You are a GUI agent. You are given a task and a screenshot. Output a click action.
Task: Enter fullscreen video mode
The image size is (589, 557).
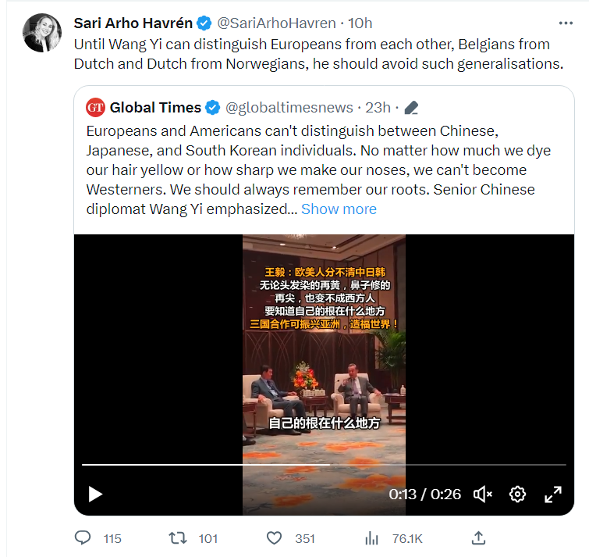pyautogui.click(x=553, y=494)
